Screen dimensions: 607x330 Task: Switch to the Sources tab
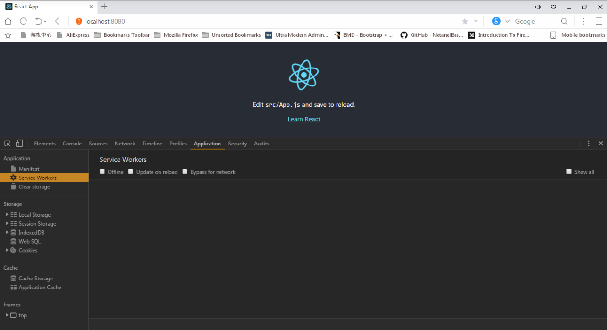click(98, 144)
